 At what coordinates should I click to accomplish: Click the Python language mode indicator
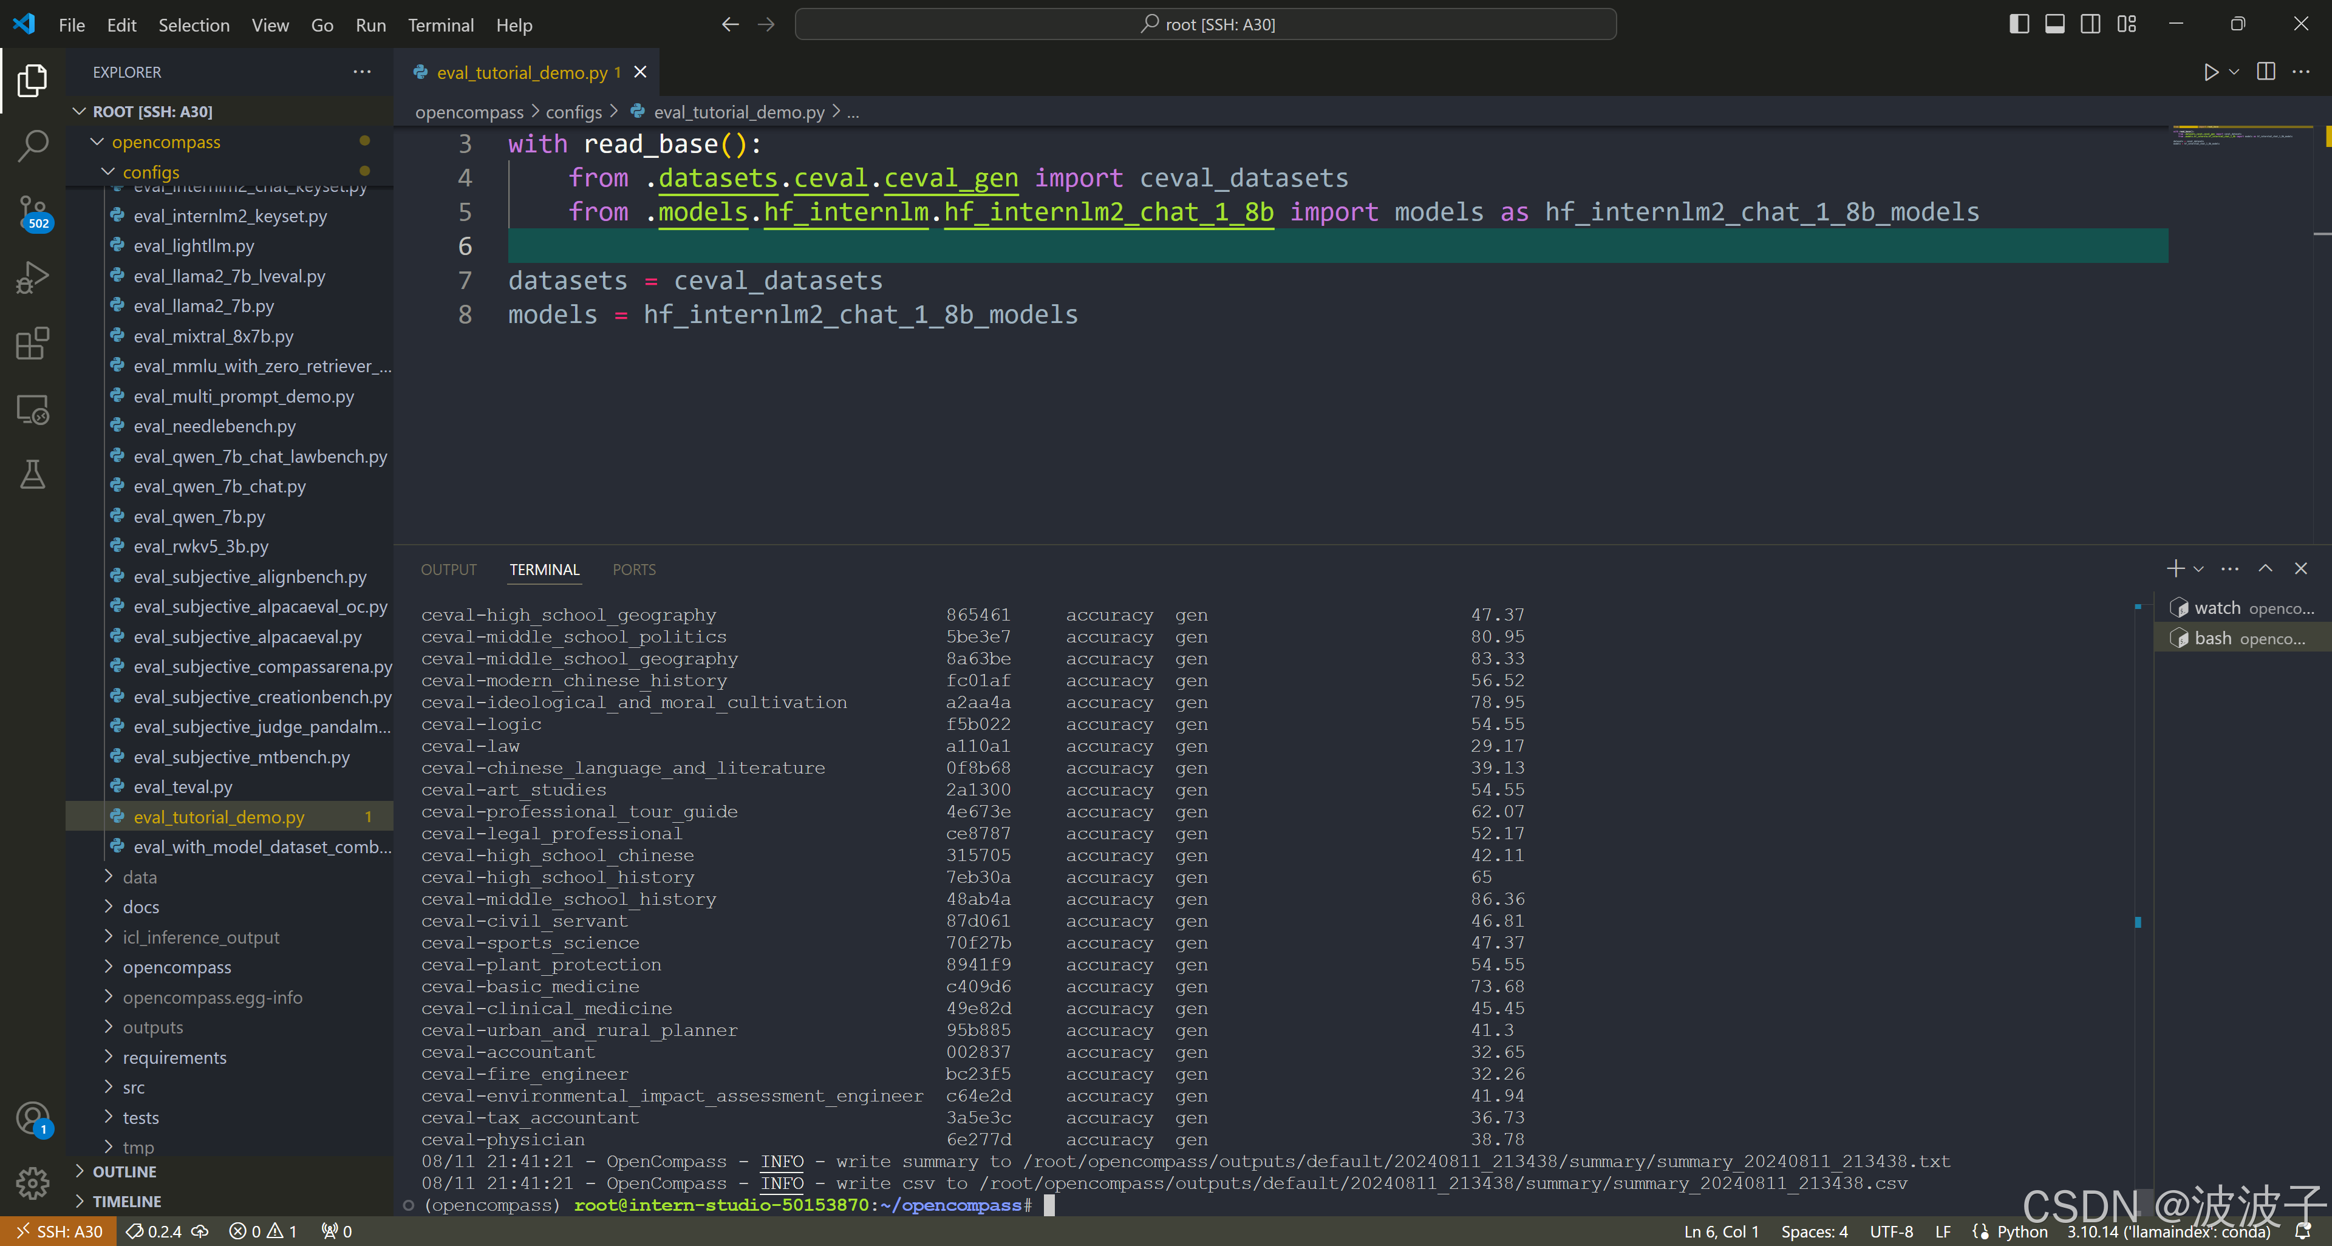click(x=2022, y=1231)
